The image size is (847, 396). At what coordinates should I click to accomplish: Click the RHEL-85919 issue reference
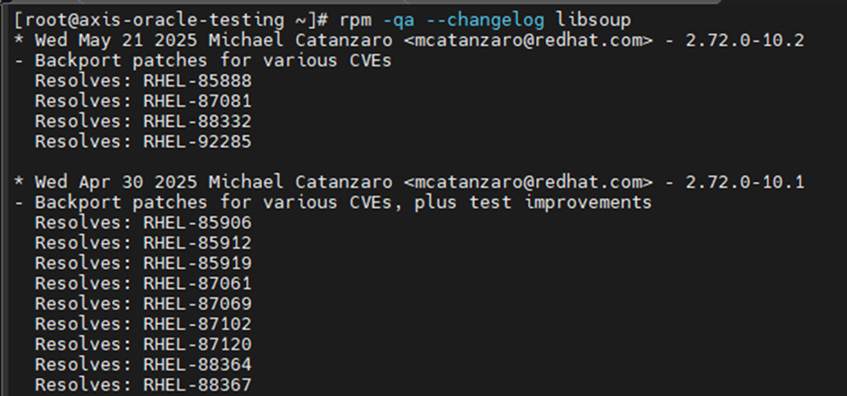(x=197, y=264)
